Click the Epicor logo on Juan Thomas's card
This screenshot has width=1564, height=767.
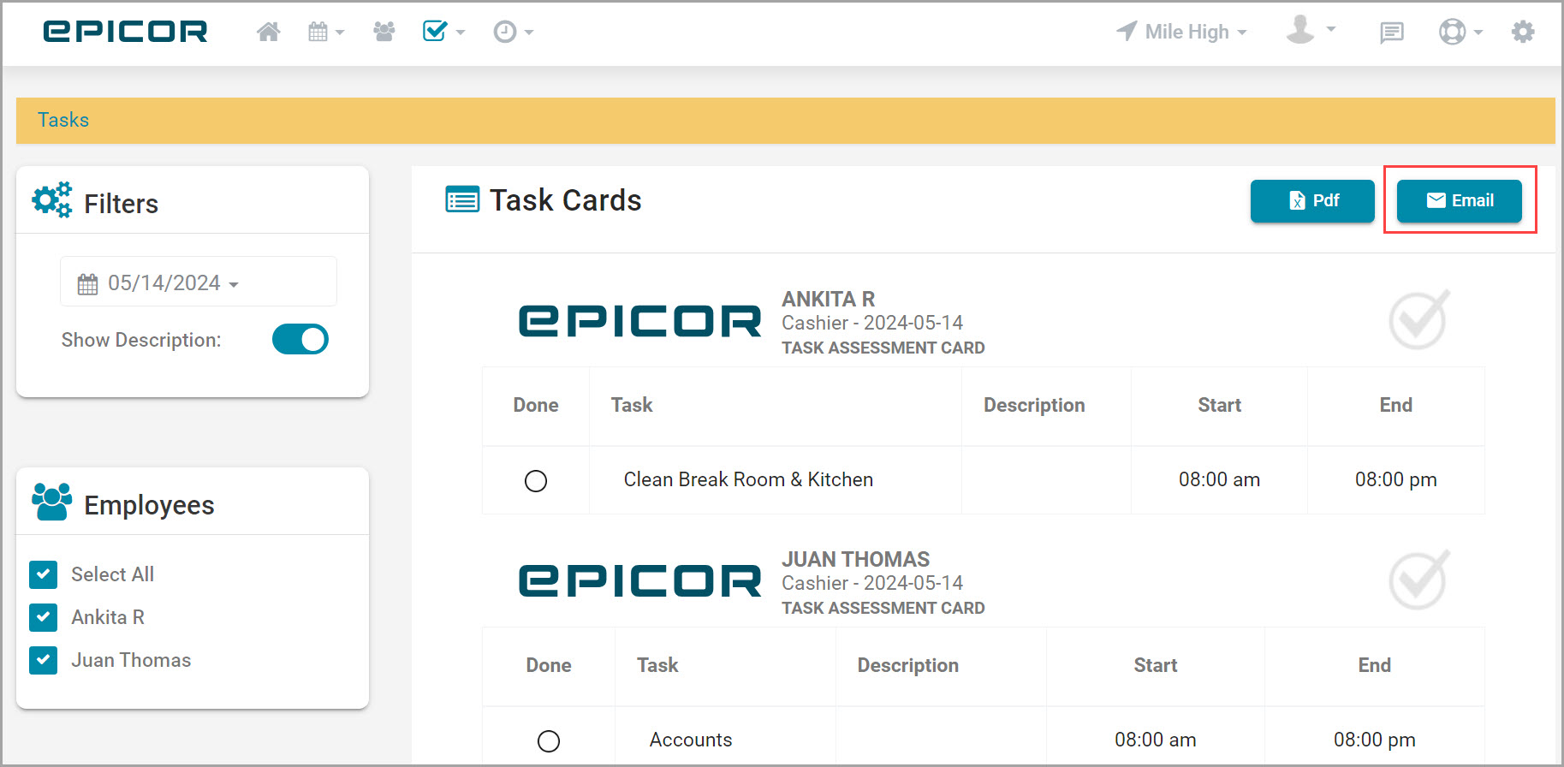640,582
